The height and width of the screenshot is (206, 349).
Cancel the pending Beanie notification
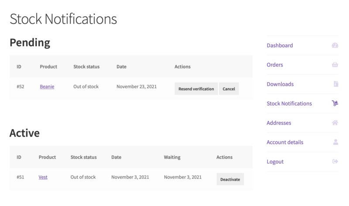[x=229, y=89]
